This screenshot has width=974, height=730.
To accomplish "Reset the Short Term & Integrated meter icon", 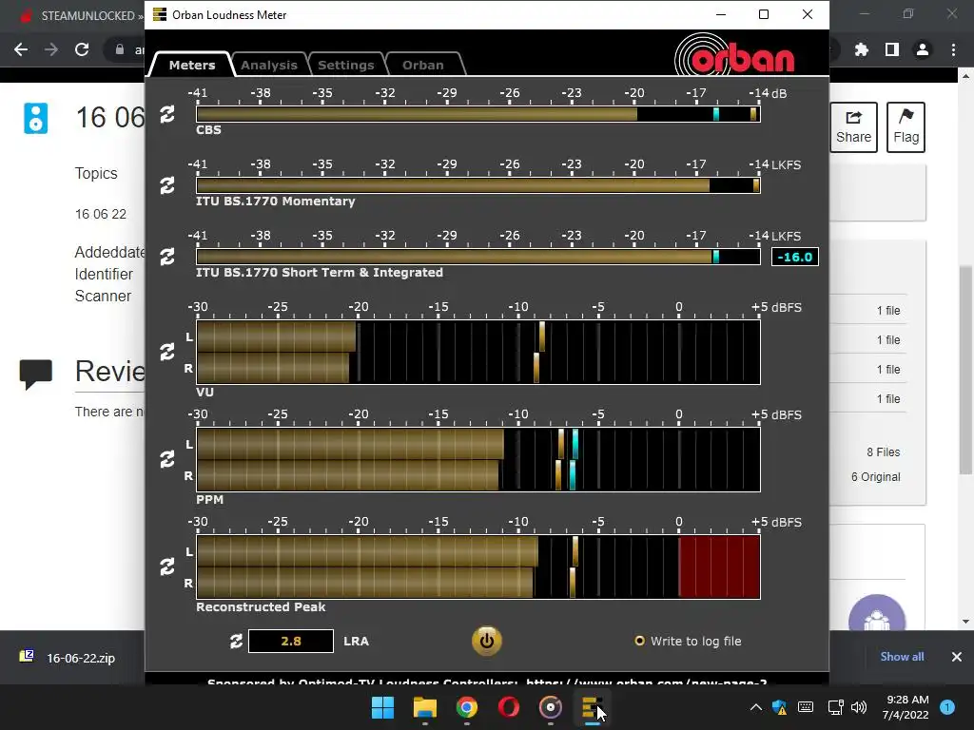I will pyautogui.click(x=167, y=257).
